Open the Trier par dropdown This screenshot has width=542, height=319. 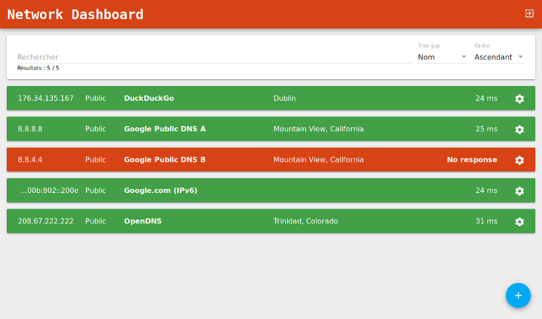[x=442, y=57]
